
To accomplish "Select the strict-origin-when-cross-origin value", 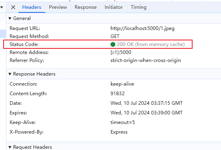I will pyautogui.click(x=146, y=60).
